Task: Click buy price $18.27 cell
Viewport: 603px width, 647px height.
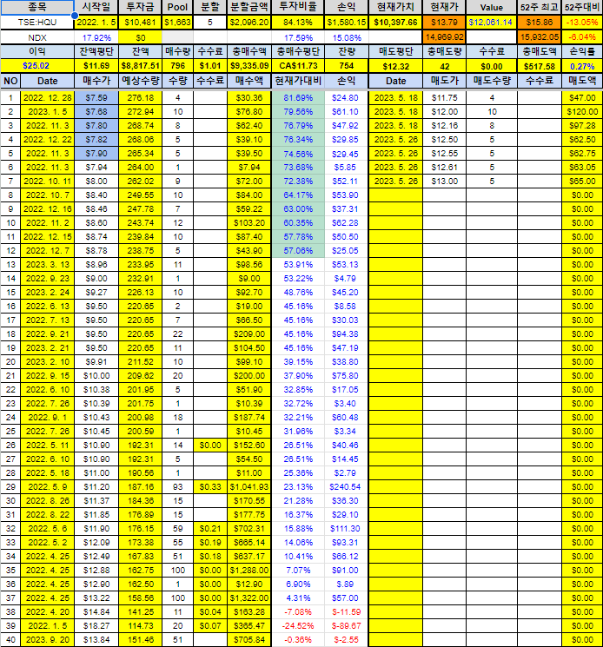Action: point(96,626)
